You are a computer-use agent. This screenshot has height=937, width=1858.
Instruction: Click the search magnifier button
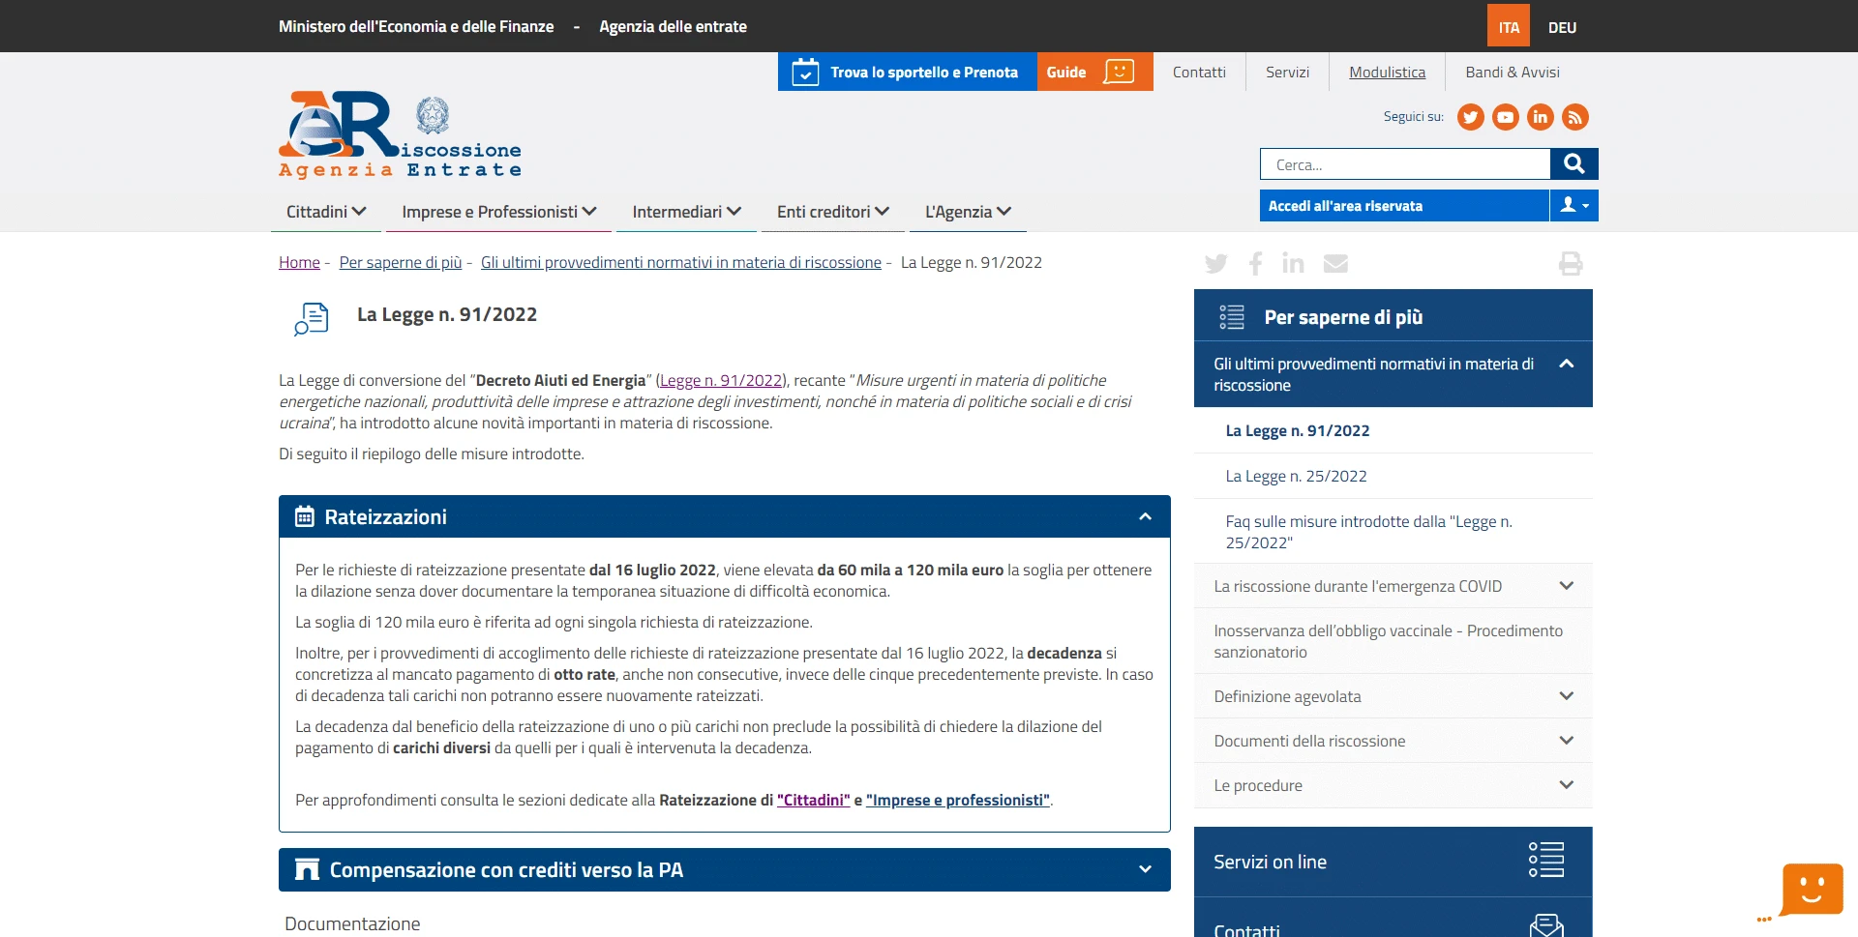coord(1573,164)
